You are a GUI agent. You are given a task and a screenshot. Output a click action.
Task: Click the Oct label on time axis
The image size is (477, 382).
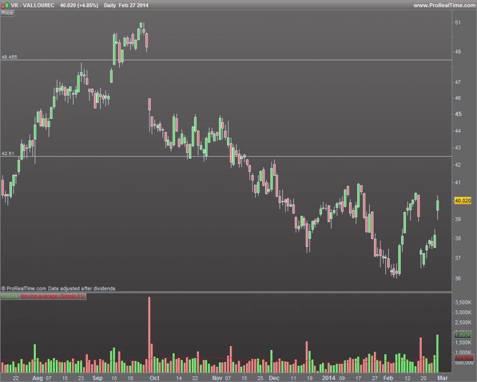point(154,378)
